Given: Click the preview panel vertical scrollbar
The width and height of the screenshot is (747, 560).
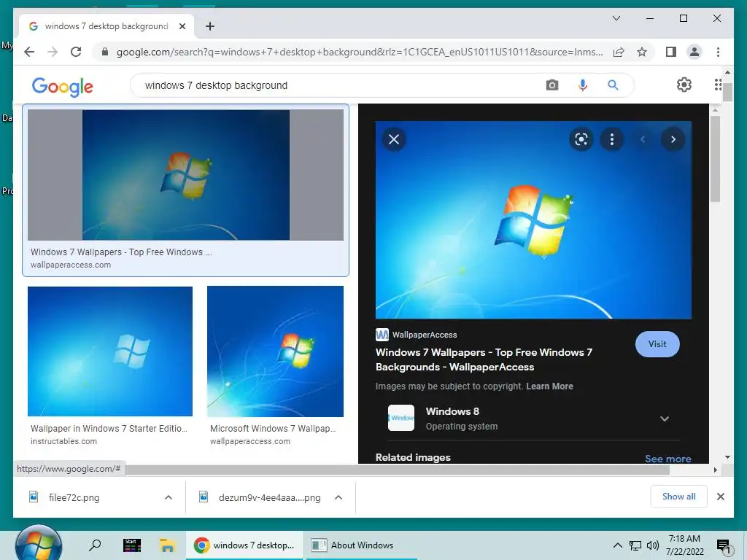Looking at the screenshot, I should (x=715, y=158).
